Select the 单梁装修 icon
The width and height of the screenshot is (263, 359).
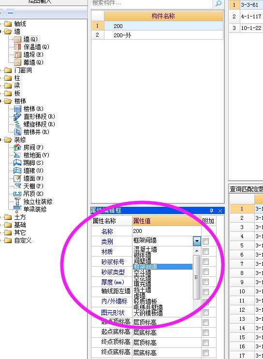[17, 209]
